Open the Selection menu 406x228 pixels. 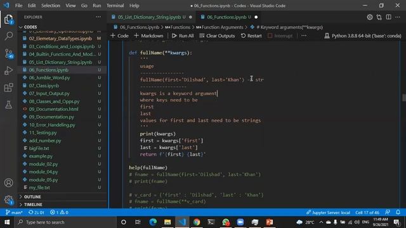coord(51,6)
